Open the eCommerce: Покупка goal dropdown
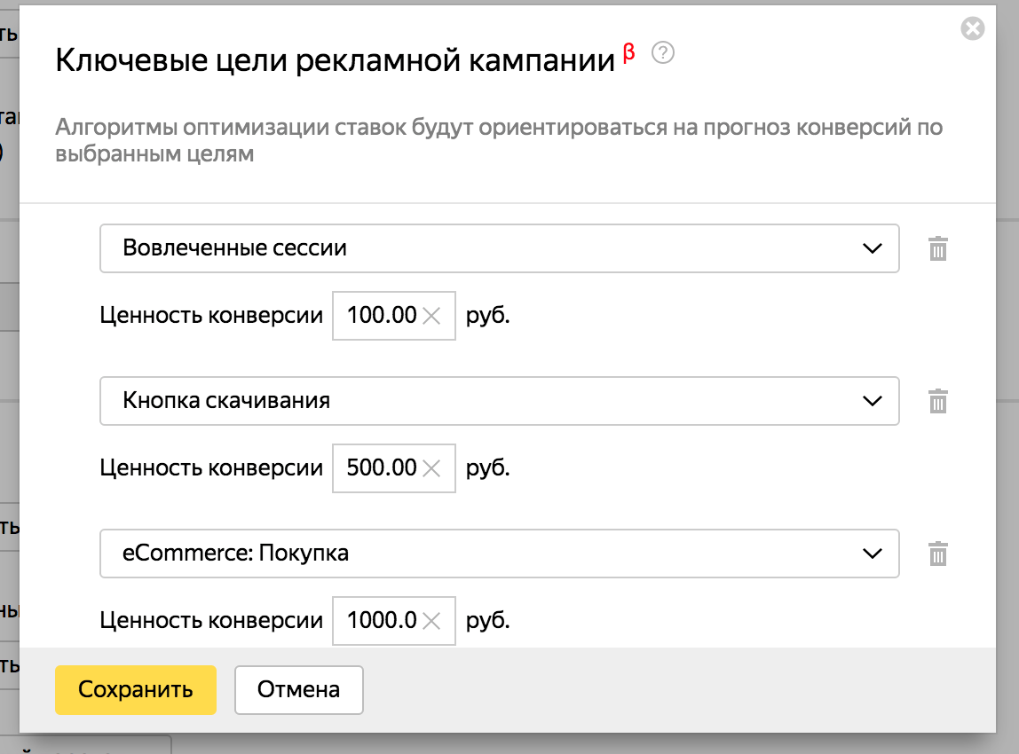The height and width of the screenshot is (754, 1019). click(x=479, y=554)
